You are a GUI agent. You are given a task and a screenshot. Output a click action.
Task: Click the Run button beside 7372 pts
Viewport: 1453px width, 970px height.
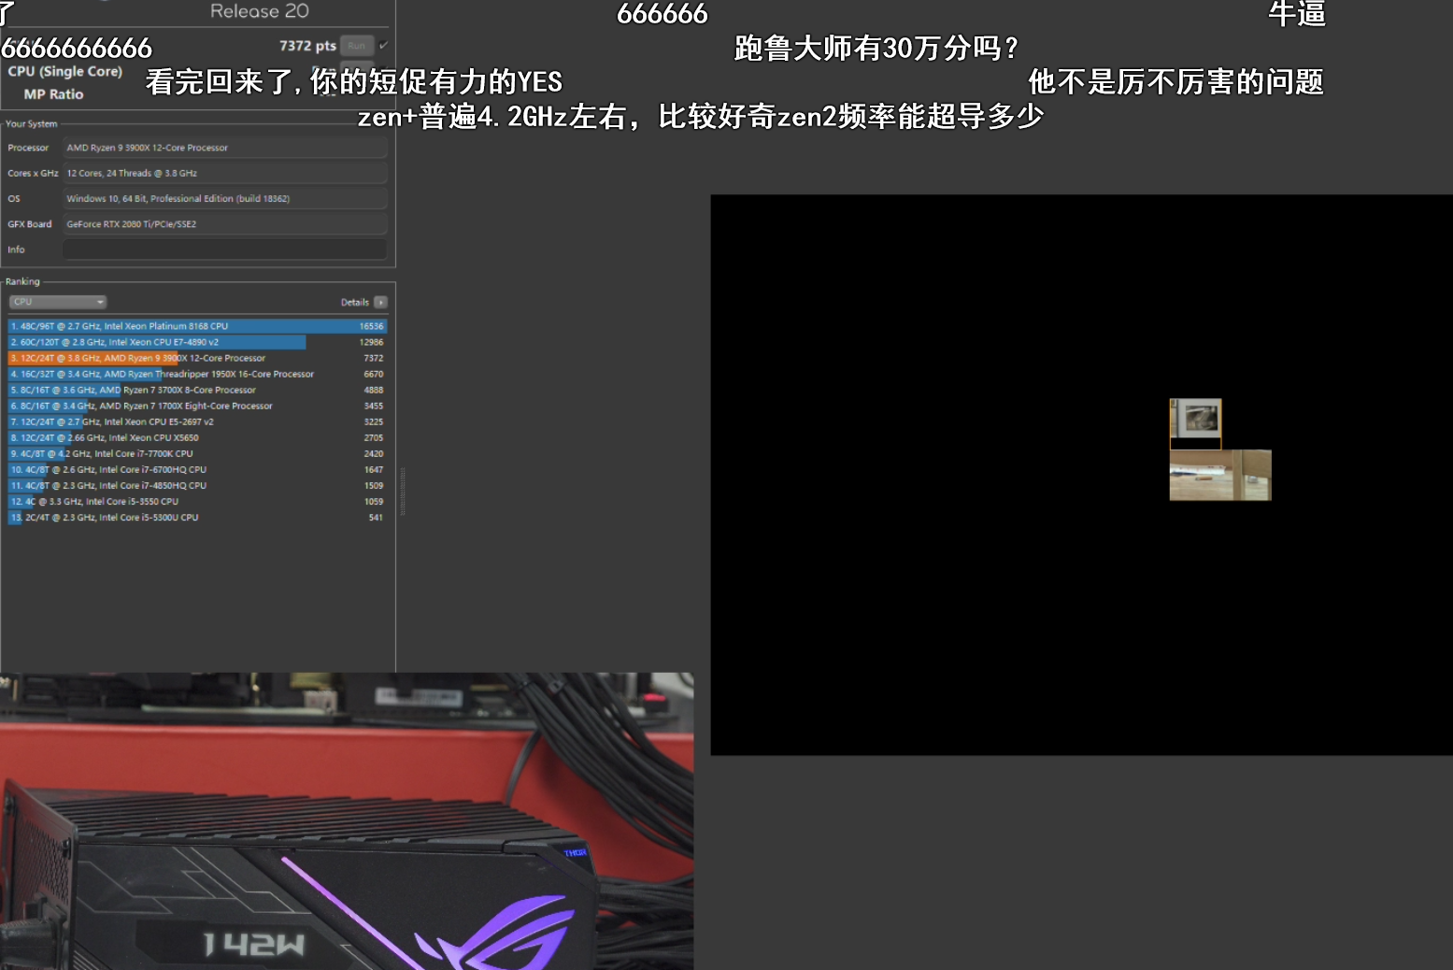[x=357, y=46]
